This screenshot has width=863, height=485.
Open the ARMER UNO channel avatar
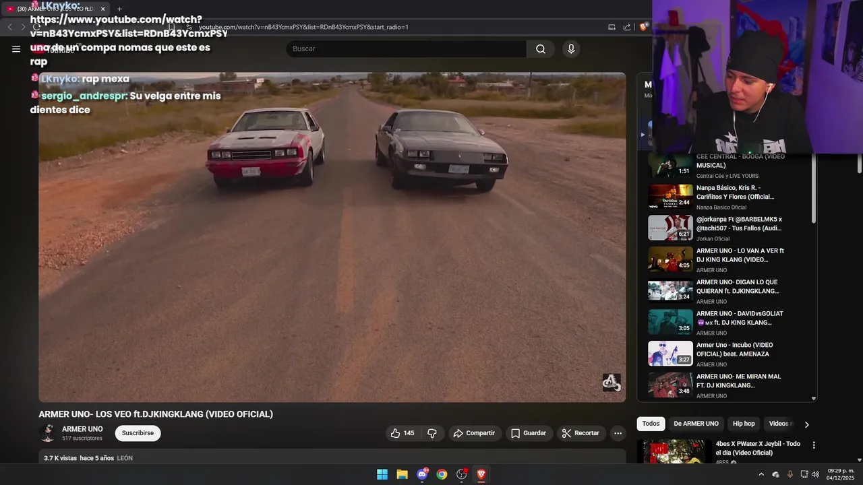[48, 433]
